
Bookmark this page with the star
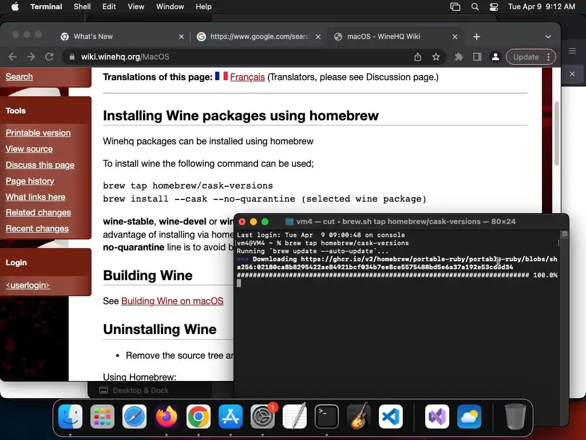(x=435, y=57)
